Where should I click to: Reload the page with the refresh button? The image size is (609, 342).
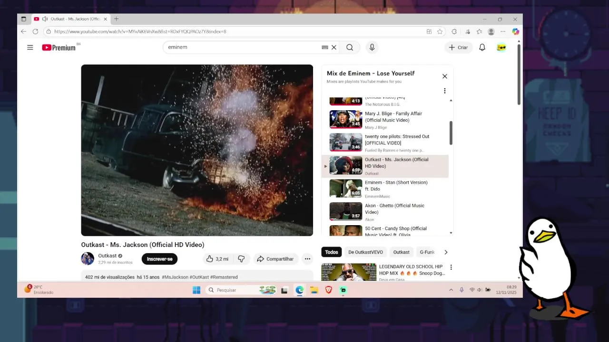coord(35,31)
